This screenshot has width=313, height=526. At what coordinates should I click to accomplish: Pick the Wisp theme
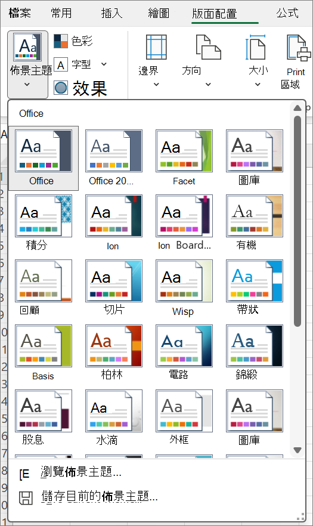[x=184, y=288]
